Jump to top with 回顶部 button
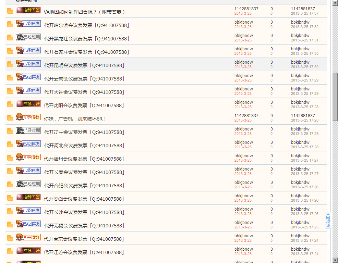 click(328, 220)
